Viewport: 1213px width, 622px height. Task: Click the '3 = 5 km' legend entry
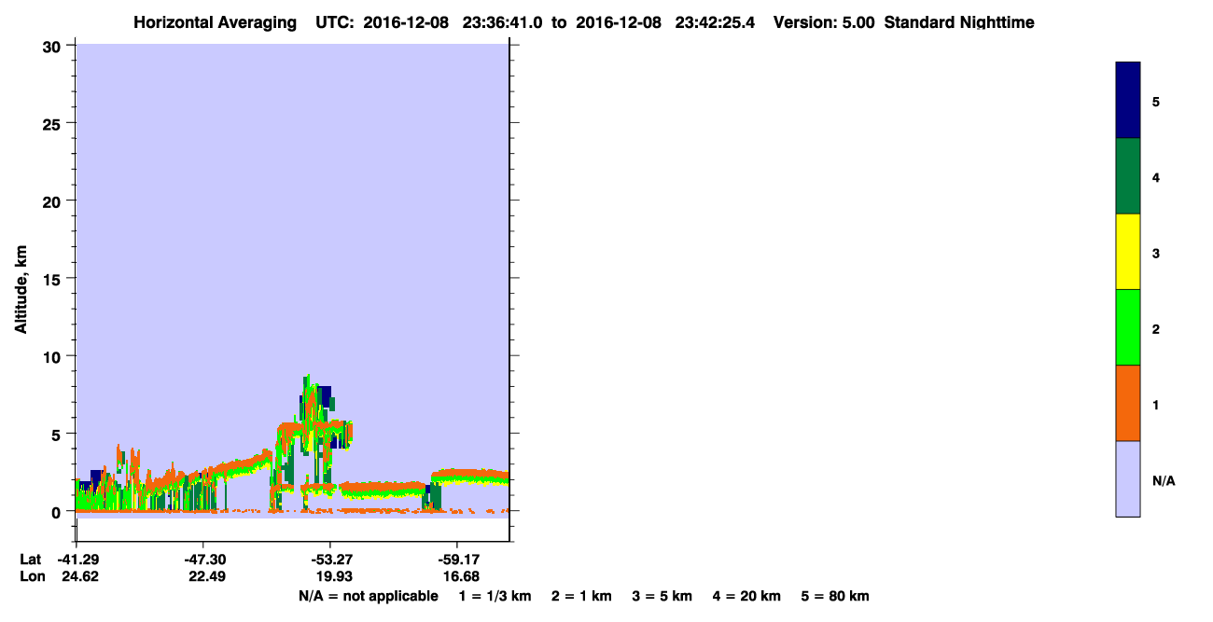coord(661,596)
